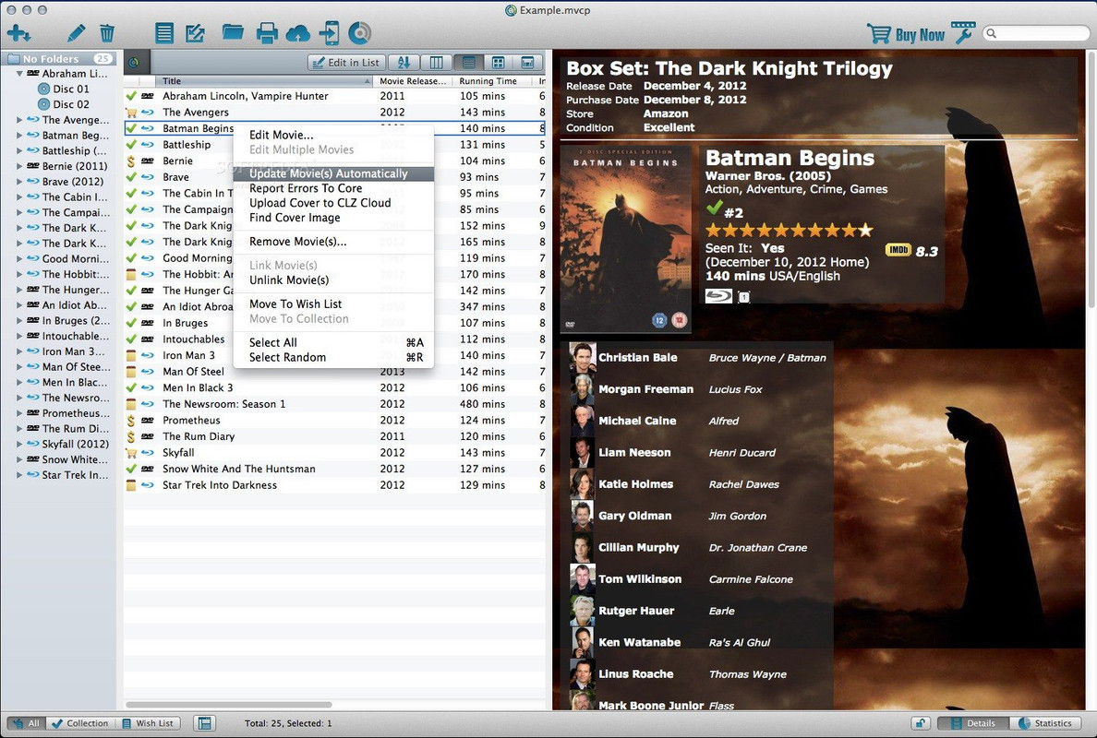The height and width of the screenshot is (738, 1097).
Task: Choose Move To Wish List menu item
Action: coord(333,304)
